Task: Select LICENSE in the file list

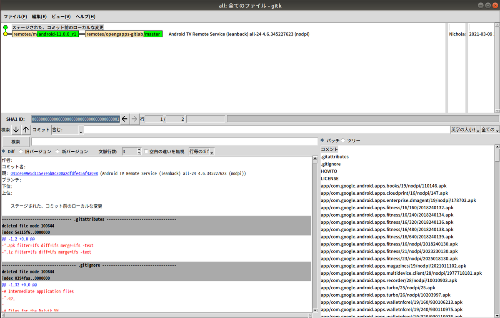Action: click(x=330, y=178)
